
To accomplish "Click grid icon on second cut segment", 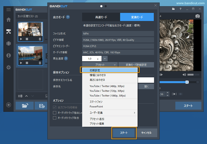I will (27, 63).
